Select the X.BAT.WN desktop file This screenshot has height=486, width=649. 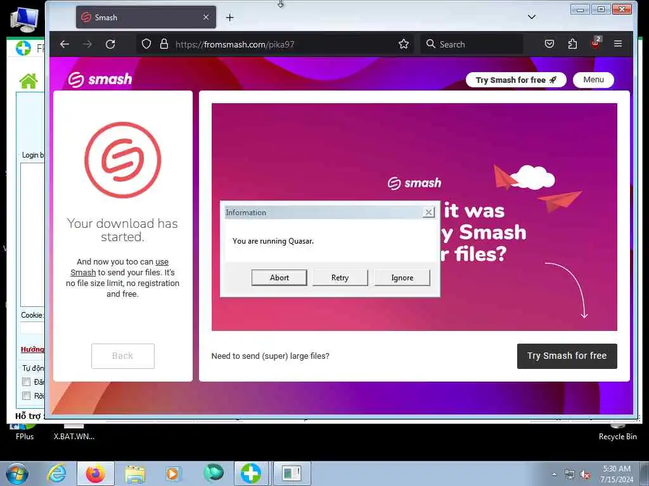click(x=74, y=432)
